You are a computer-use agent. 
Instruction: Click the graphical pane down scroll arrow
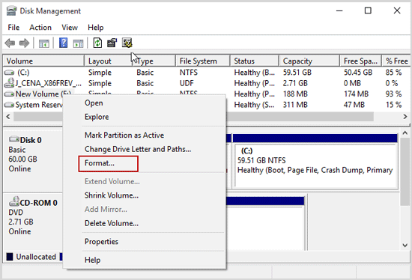(x=405, y=246)
